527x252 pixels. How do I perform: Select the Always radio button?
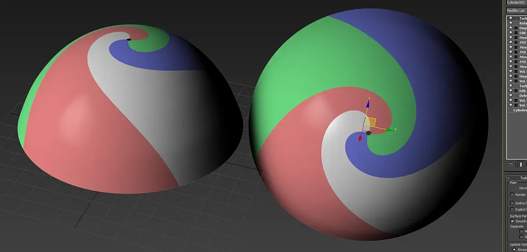coord(514,250)
